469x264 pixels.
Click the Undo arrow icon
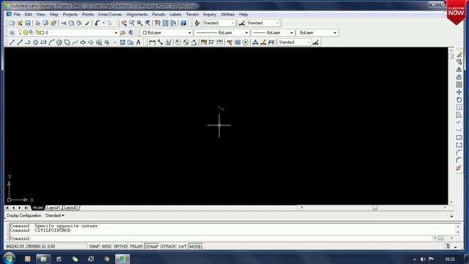click(97, 23)
